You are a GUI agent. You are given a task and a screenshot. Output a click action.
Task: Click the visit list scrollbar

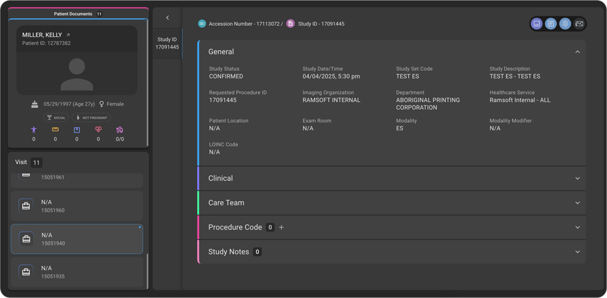coord(148,270)
